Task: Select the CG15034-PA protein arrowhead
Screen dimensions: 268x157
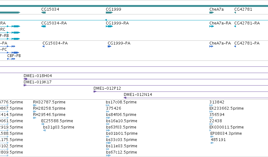Action: [x=43, y=46]
